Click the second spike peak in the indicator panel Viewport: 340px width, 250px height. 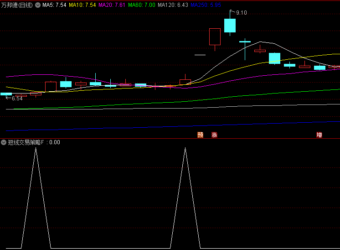pos(185,149)
